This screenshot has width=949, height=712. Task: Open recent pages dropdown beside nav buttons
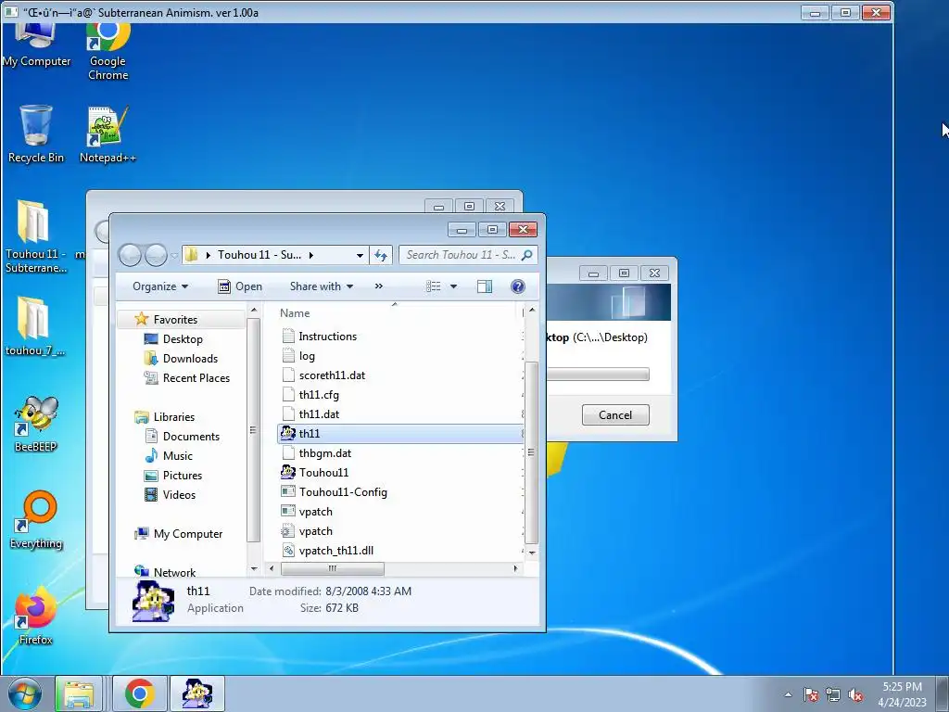point(174,256)
